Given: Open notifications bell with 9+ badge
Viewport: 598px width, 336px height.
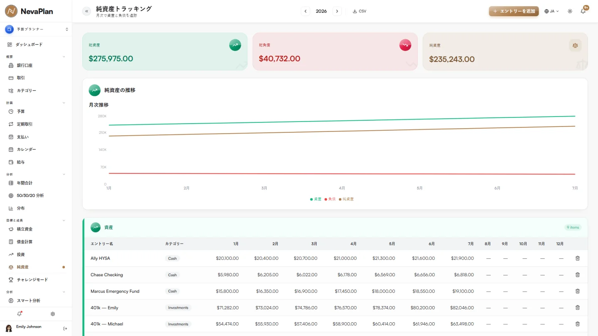Looking at the screenshot, I should (x=583, y=11).
